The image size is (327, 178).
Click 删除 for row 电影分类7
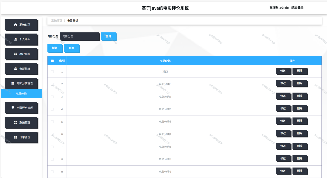(x=300, y=96)
